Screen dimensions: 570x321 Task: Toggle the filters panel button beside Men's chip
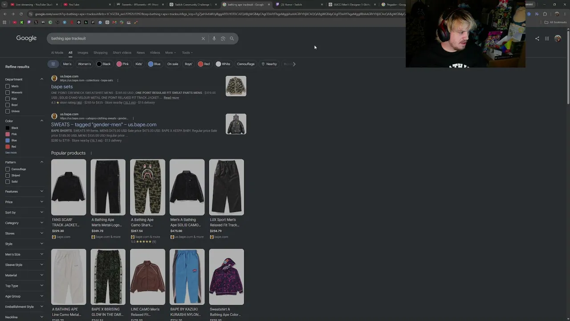53,64
